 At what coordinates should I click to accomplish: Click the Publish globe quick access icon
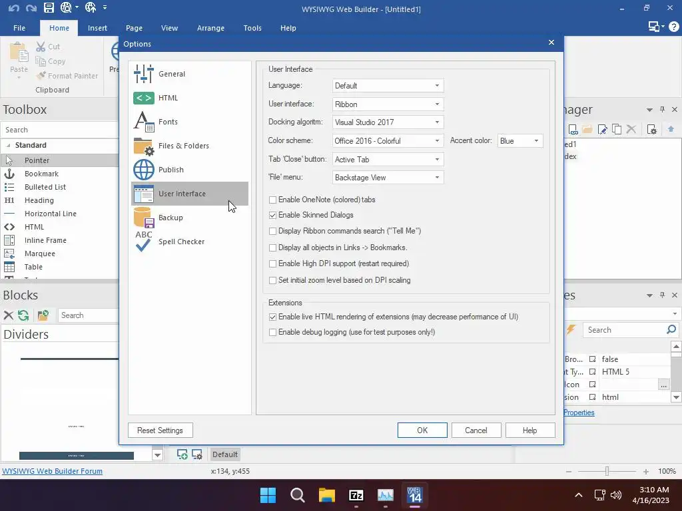(x=91, y=7)
